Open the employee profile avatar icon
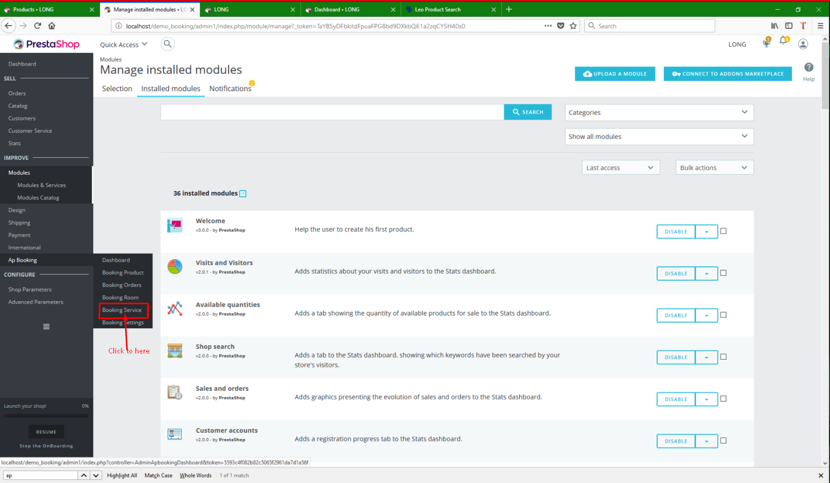This screenshot has width=830, height=483. point(803,44)
